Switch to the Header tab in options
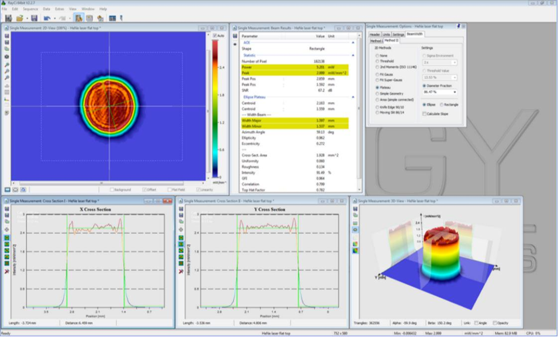 click(375, 34)
